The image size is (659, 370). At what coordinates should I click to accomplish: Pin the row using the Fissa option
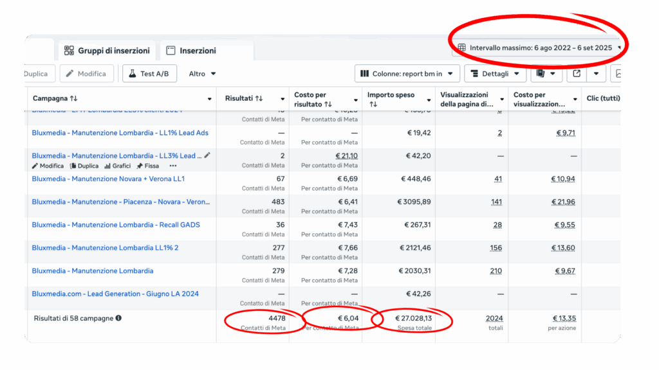(x=147, y=166)
